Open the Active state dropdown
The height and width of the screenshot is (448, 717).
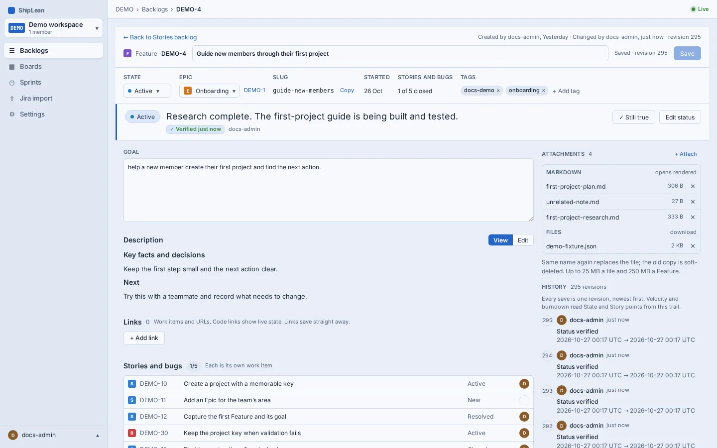tap(147, 91)
